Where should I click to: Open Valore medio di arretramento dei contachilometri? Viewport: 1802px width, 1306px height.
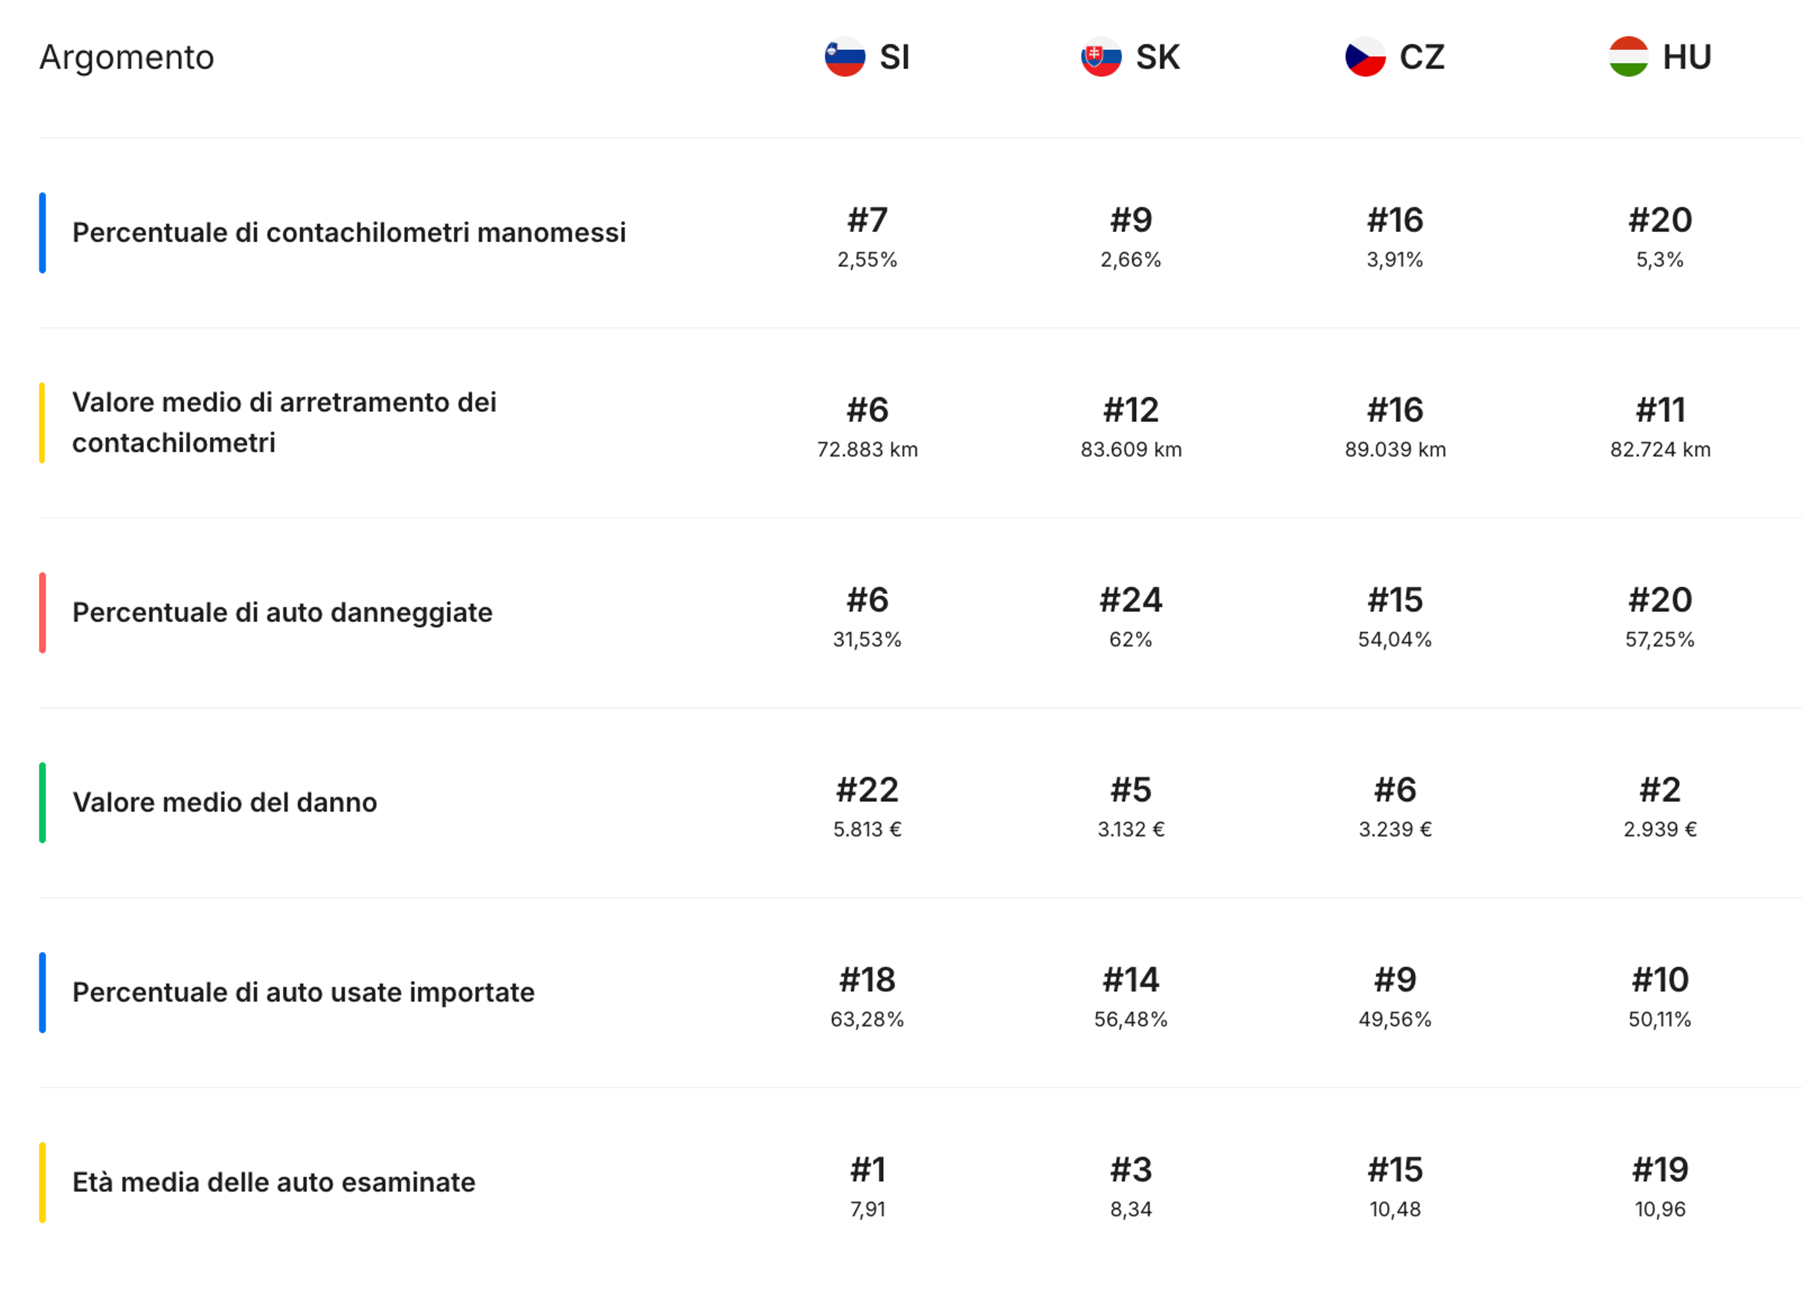click(x=284, y=423)
